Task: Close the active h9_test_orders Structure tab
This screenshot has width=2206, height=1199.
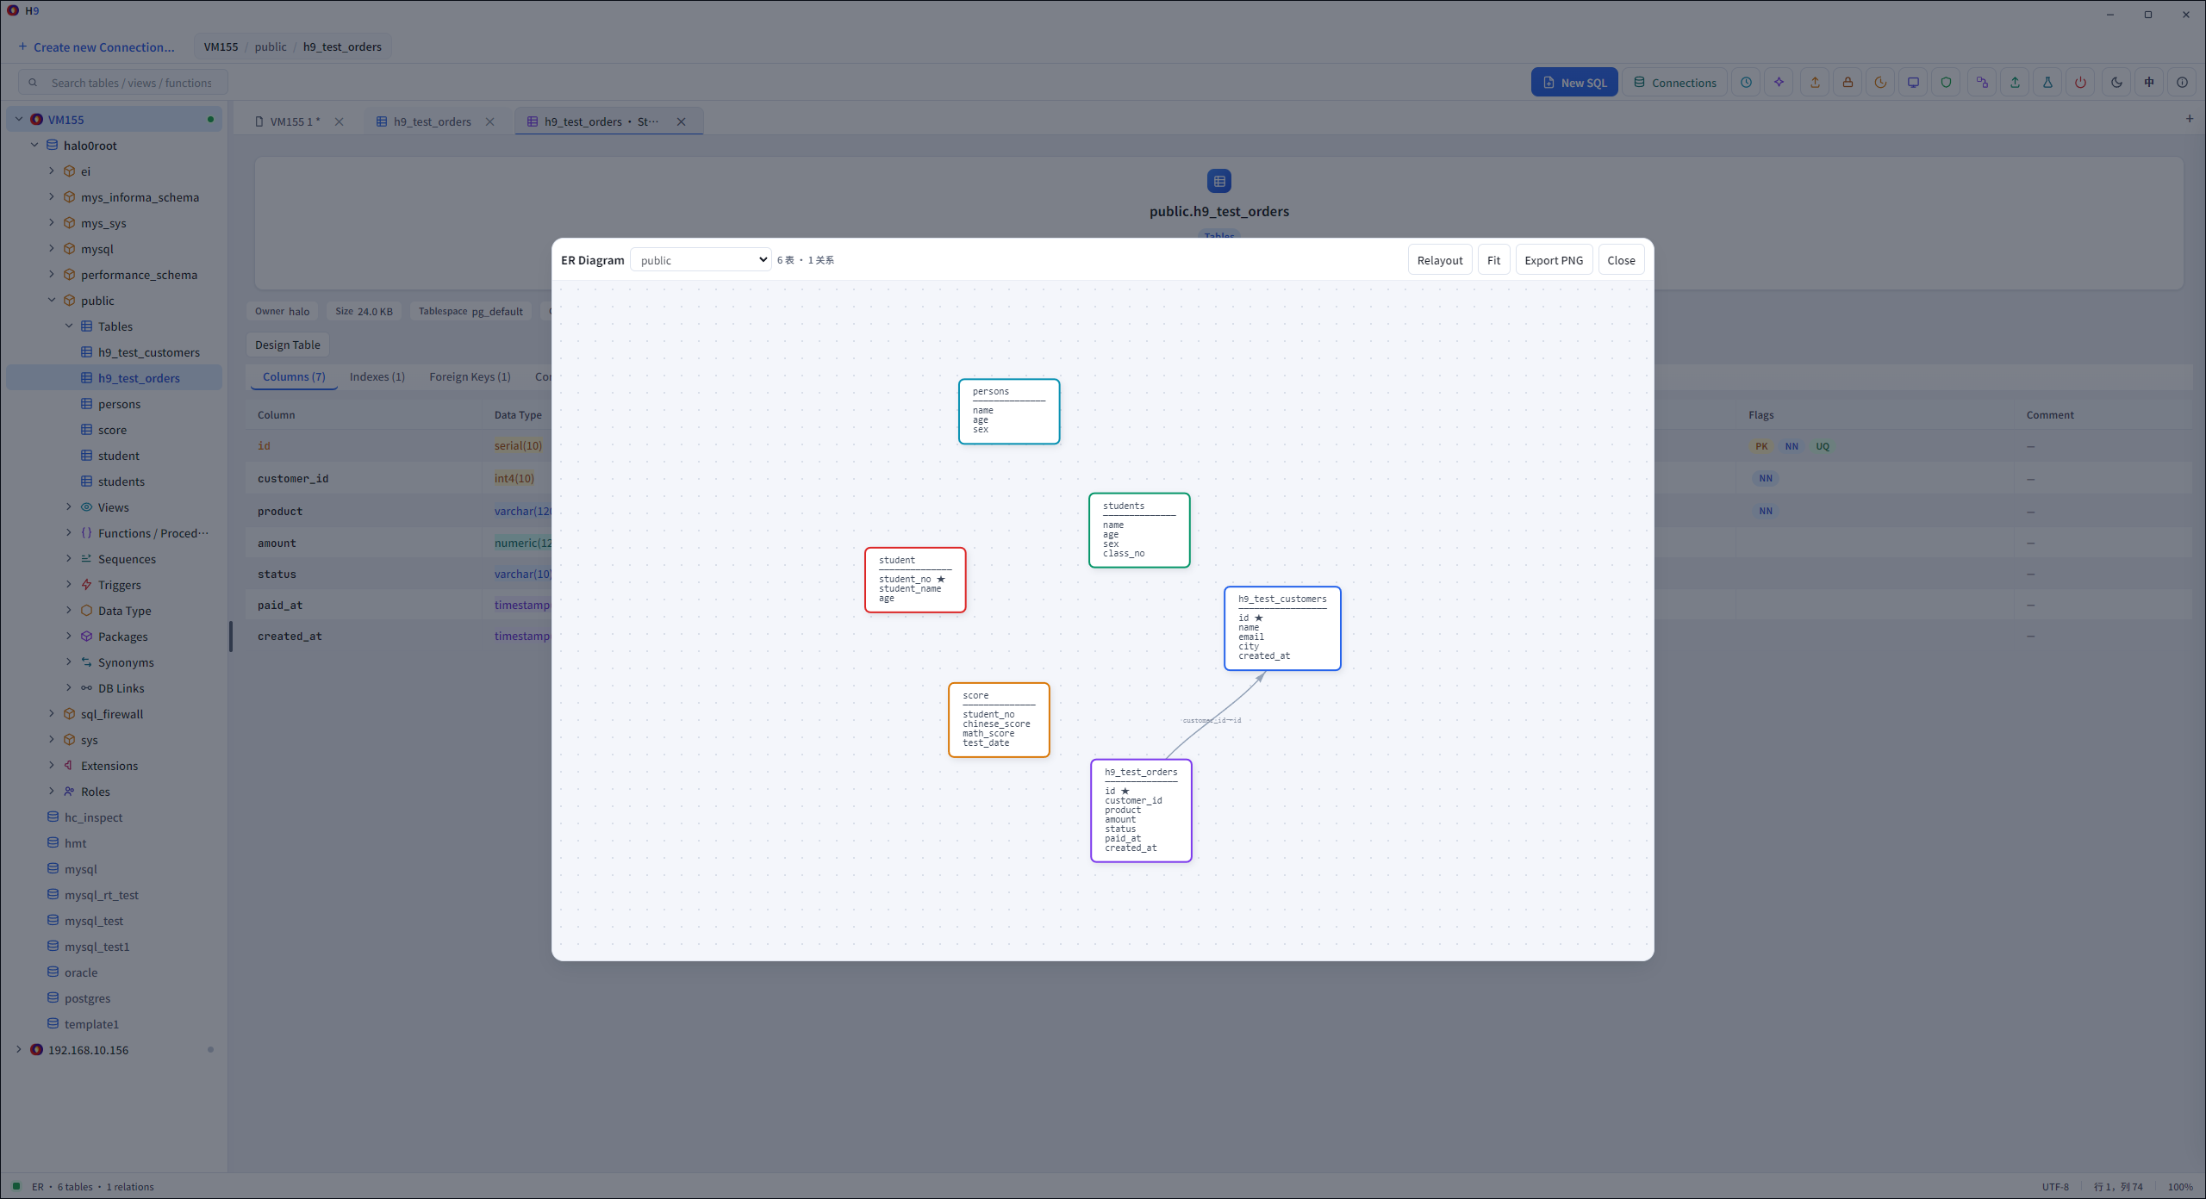Action: [x=682, y=121]
